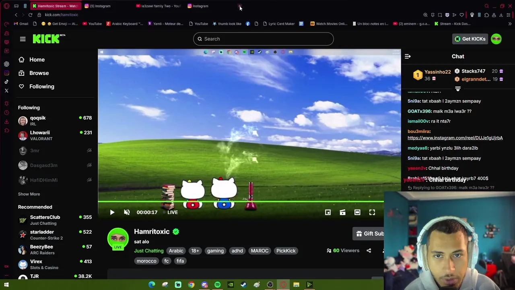The height and width of the screenshot is (290, 515).
Task: Share the stream icon
Action: 369,251
